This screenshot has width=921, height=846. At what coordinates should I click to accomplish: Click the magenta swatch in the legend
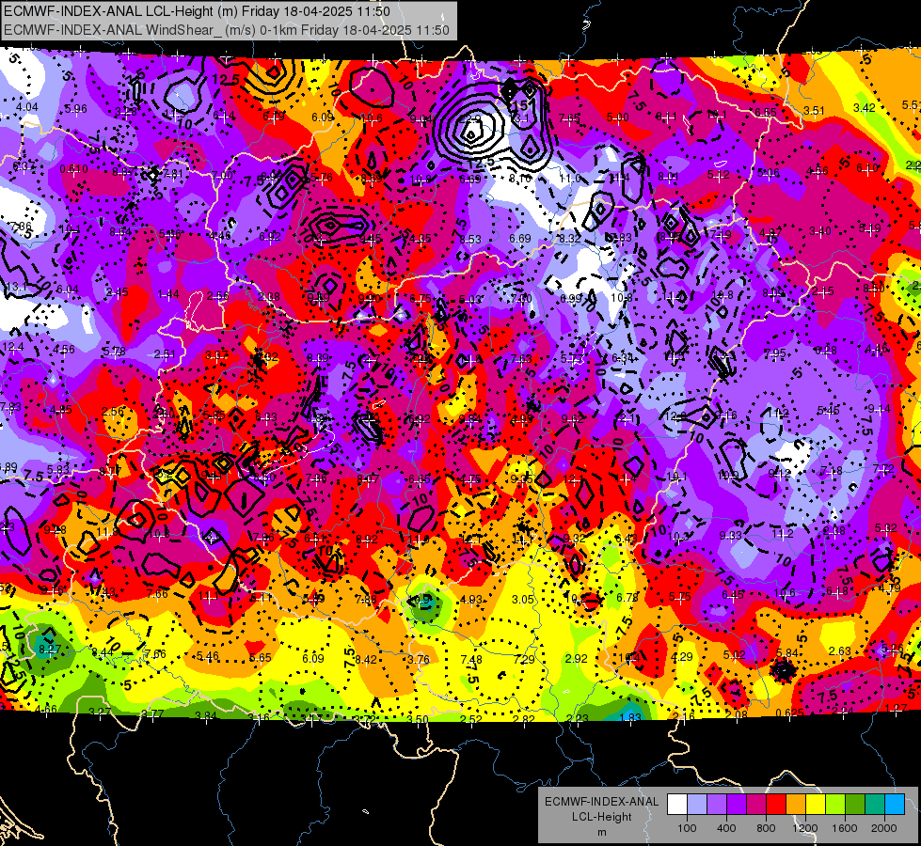point(756,805)
